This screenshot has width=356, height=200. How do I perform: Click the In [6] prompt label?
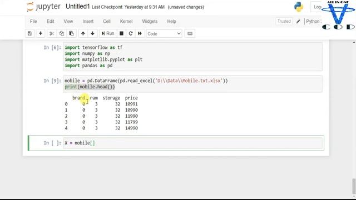tap(52, 47)
